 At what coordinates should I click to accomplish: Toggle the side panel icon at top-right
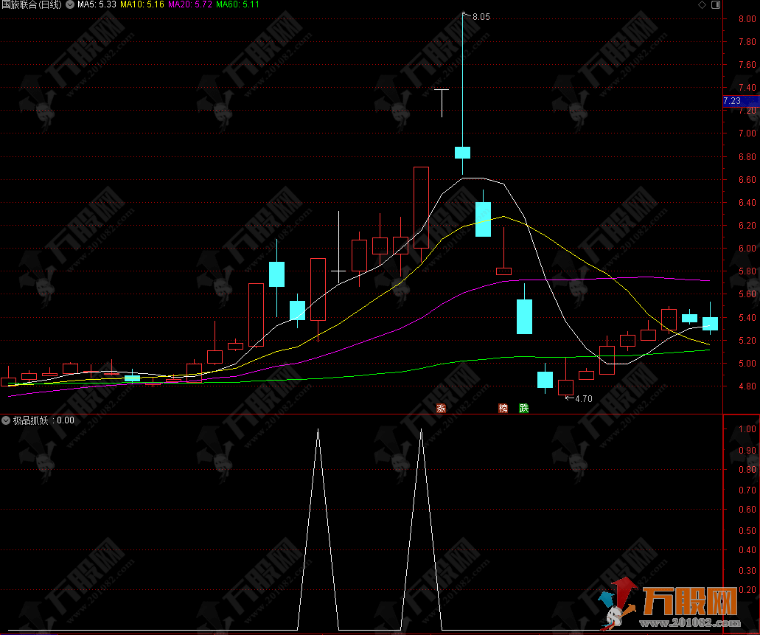point(716,5)
